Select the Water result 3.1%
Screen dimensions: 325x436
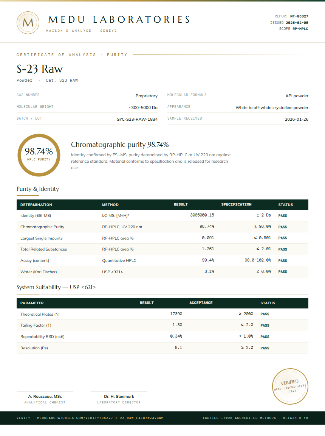[209, 271]
